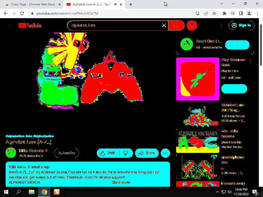Image resolution: width=263 pixels, height=197 pixels.
Task: Open Chrome three-dot main menu
Action: (257, 13)
